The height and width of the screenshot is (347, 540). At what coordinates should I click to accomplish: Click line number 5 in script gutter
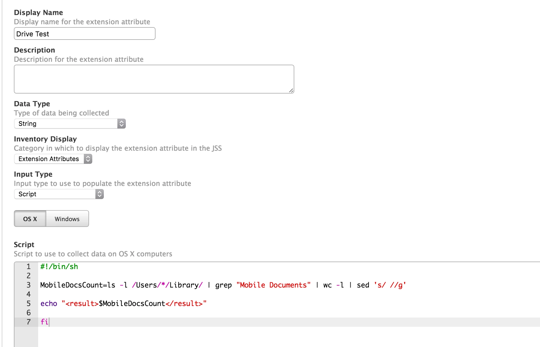[x=28, y=303]
